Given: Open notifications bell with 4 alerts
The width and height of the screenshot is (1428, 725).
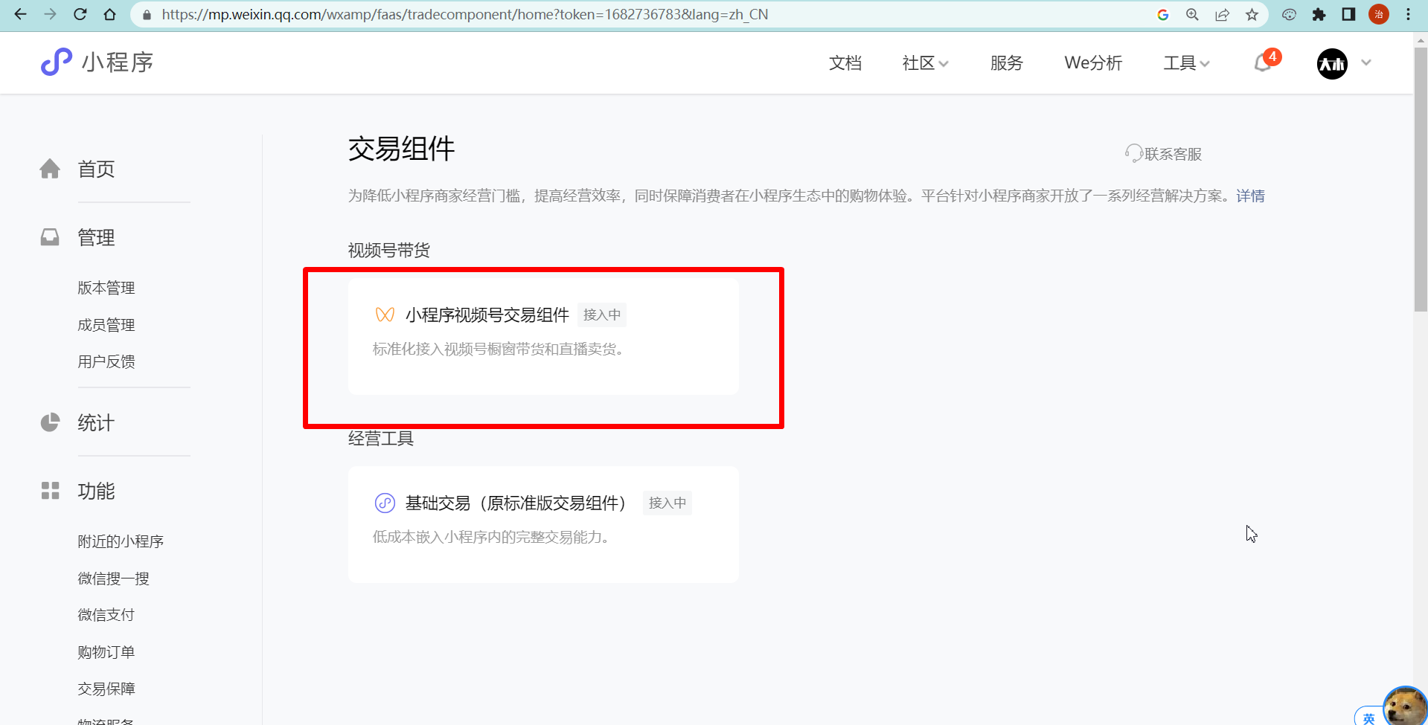Looking at the screenshot, I should point(1264,62).
